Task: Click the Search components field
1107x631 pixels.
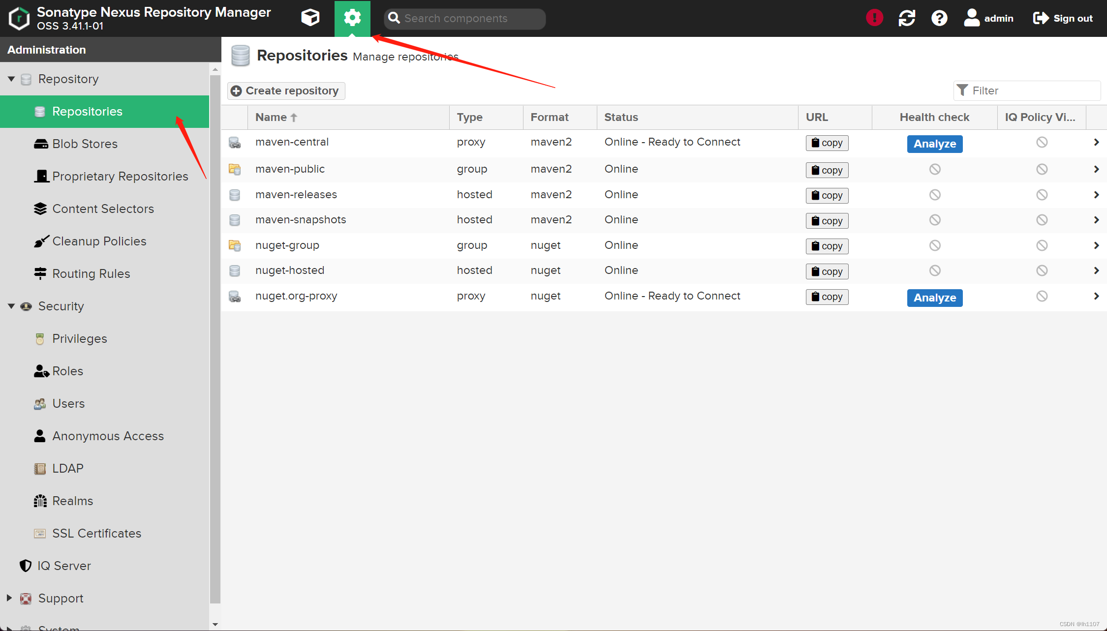Action: tap(464, 19)
